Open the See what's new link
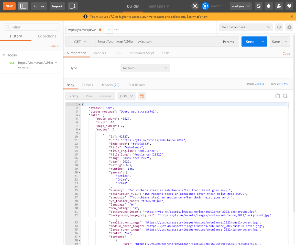Image resolution: width=296 pixels, height=245 pixels. [x=197, y=17]
